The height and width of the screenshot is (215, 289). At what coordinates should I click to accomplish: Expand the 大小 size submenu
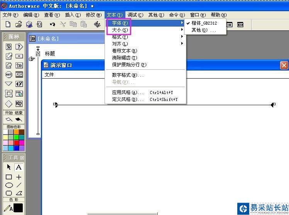tap(145, 30)
